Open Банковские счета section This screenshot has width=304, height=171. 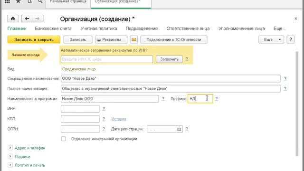[x=53, y=28]
